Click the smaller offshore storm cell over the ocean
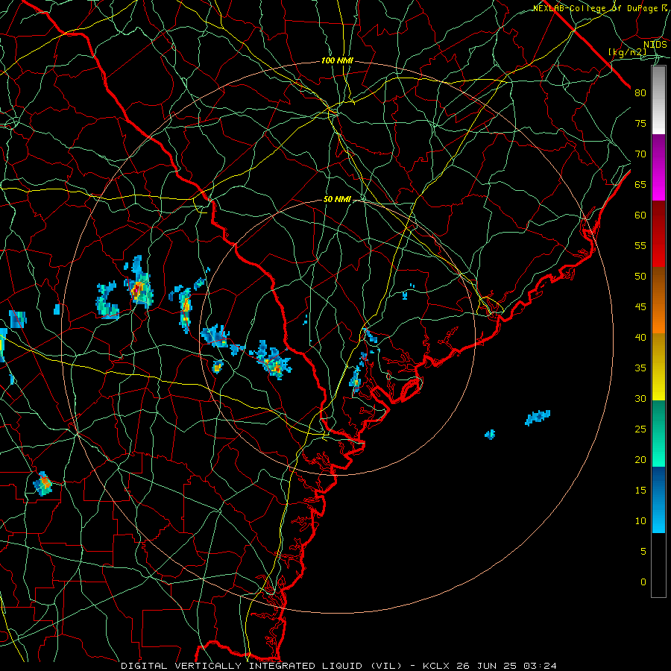This screenshot has height=671, width=671. coord(490,435)
